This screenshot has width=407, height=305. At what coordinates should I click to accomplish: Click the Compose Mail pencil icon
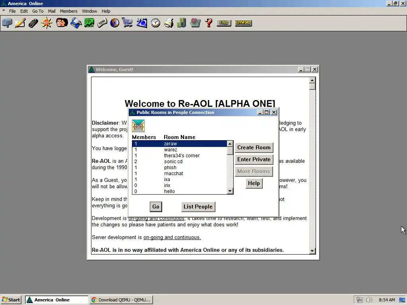[20, 23]
